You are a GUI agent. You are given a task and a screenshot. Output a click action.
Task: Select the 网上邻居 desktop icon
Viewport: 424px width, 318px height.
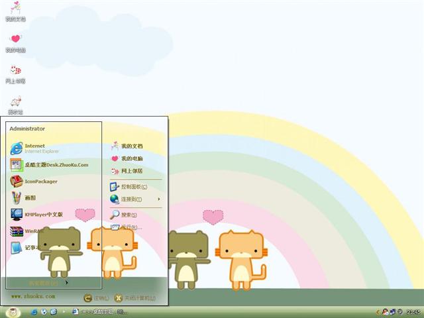click(x=15, y=74)
